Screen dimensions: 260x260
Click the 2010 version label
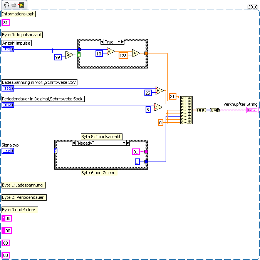(x=253, y=7)
